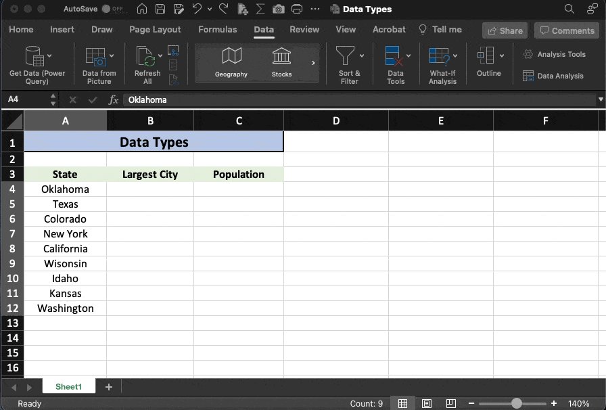This screenshot has width=606, height=410.
Task: Expand the Outline dropdown arrow
Action: click(x=502, y=55)
